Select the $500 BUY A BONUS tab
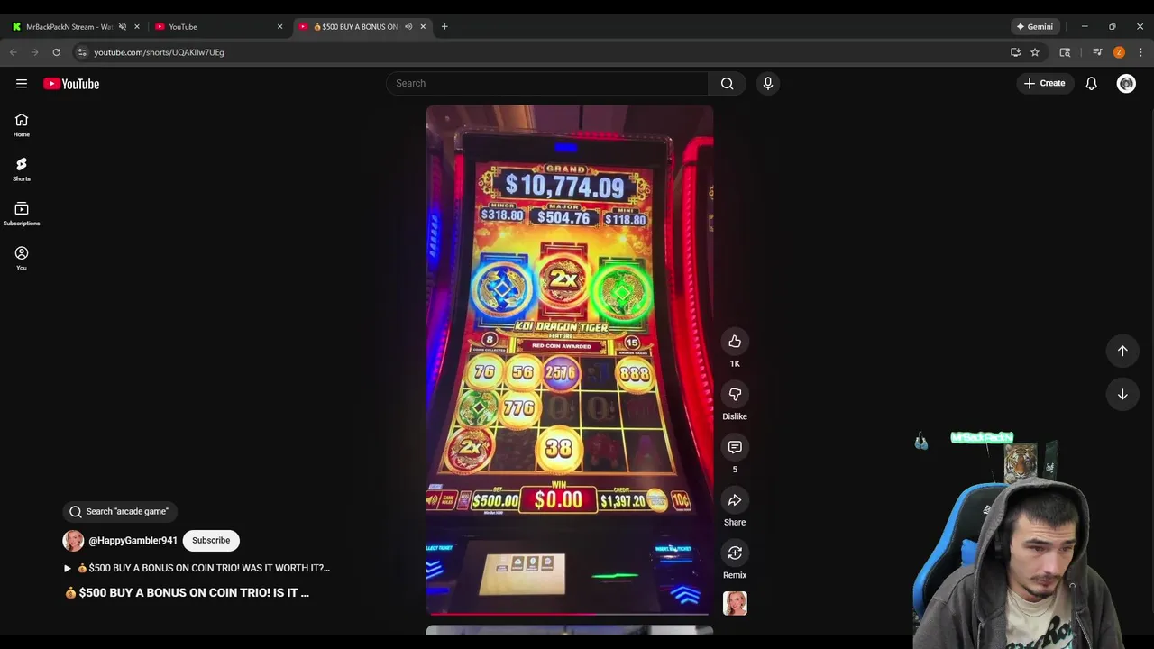The image size is (1154, 649). [354, 26]
